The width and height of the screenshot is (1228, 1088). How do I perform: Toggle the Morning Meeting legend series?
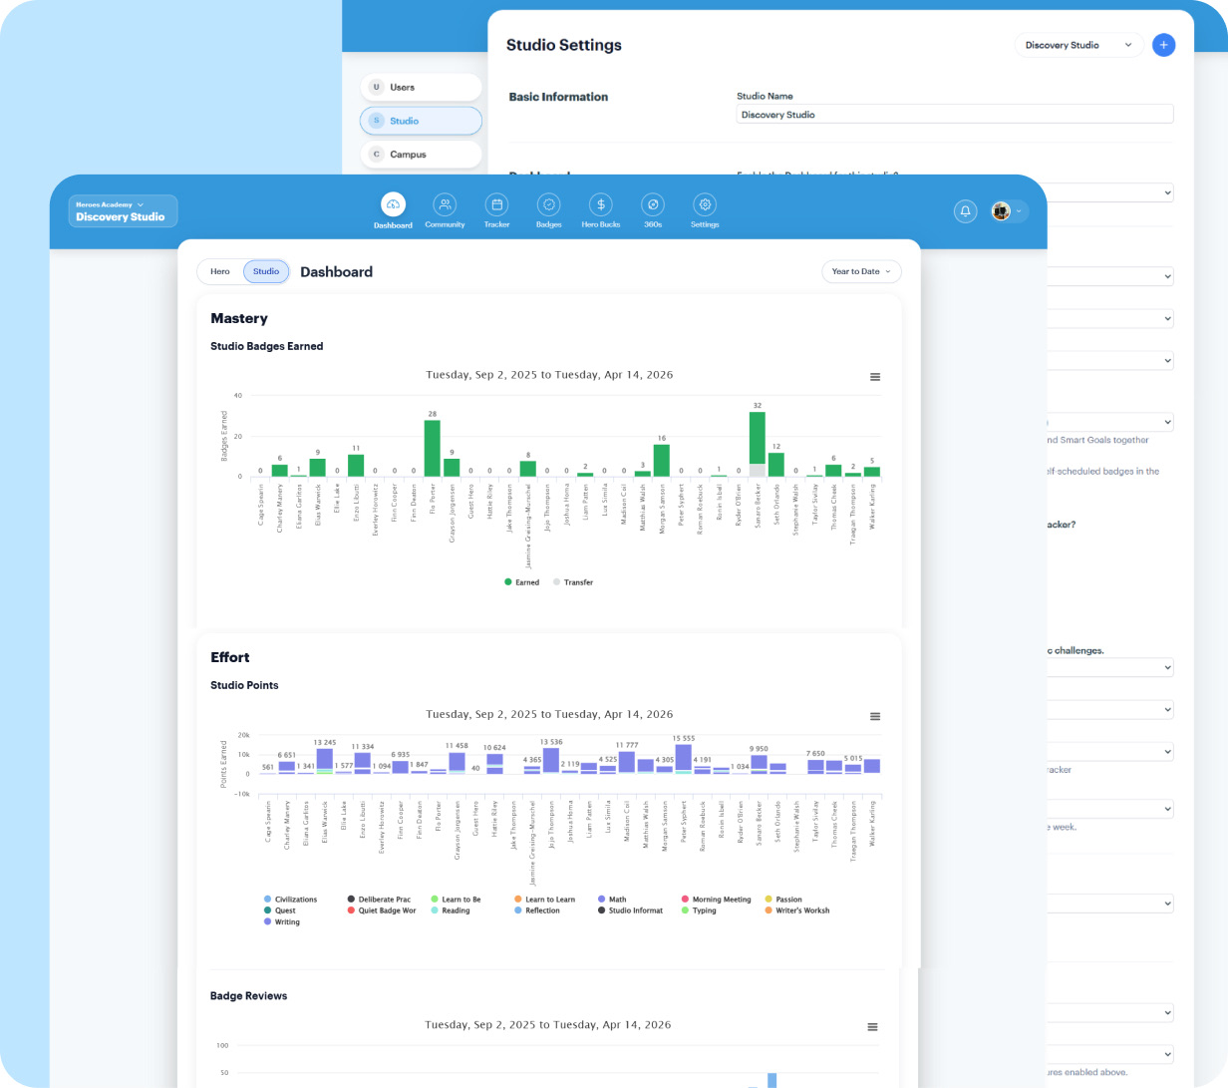716,900
